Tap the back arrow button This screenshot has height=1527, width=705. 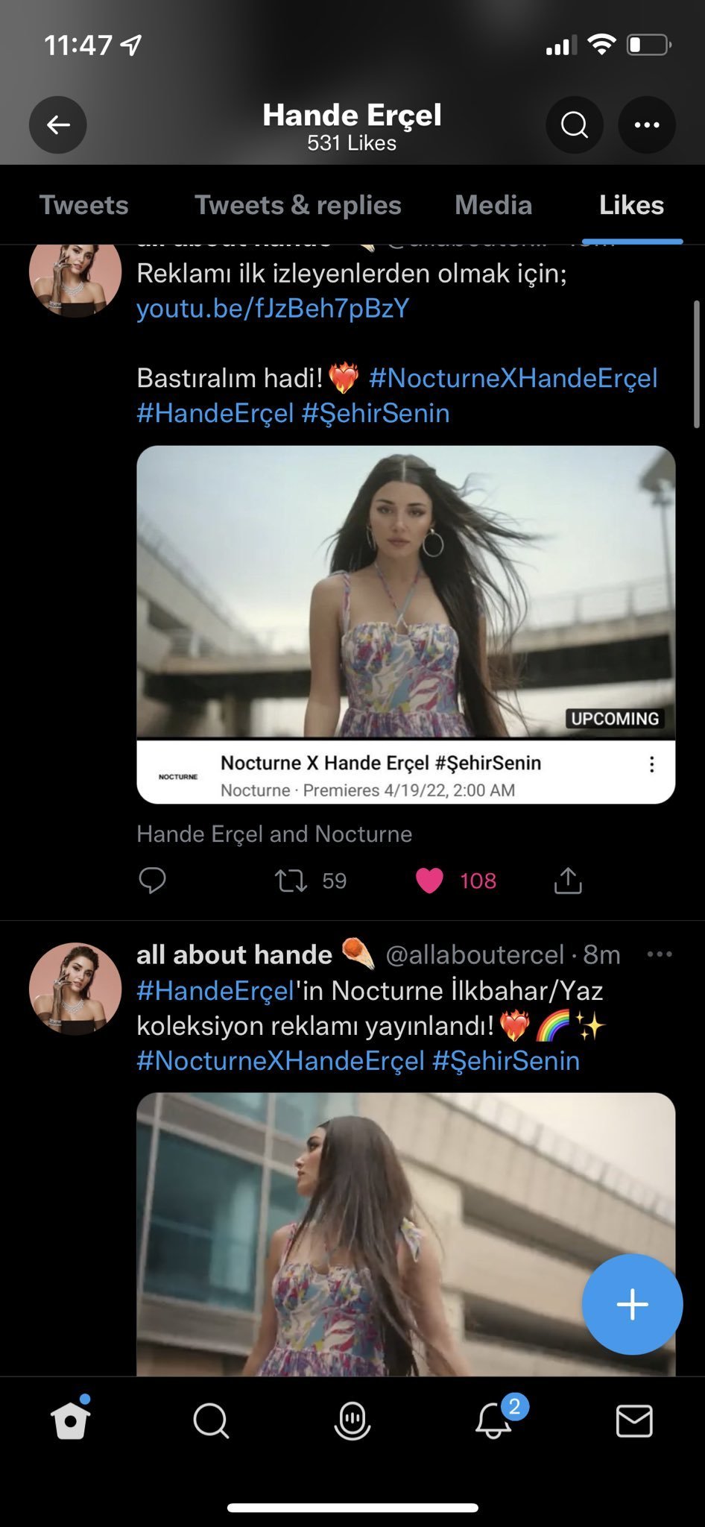pyautogui.click(x=58, y=125)
